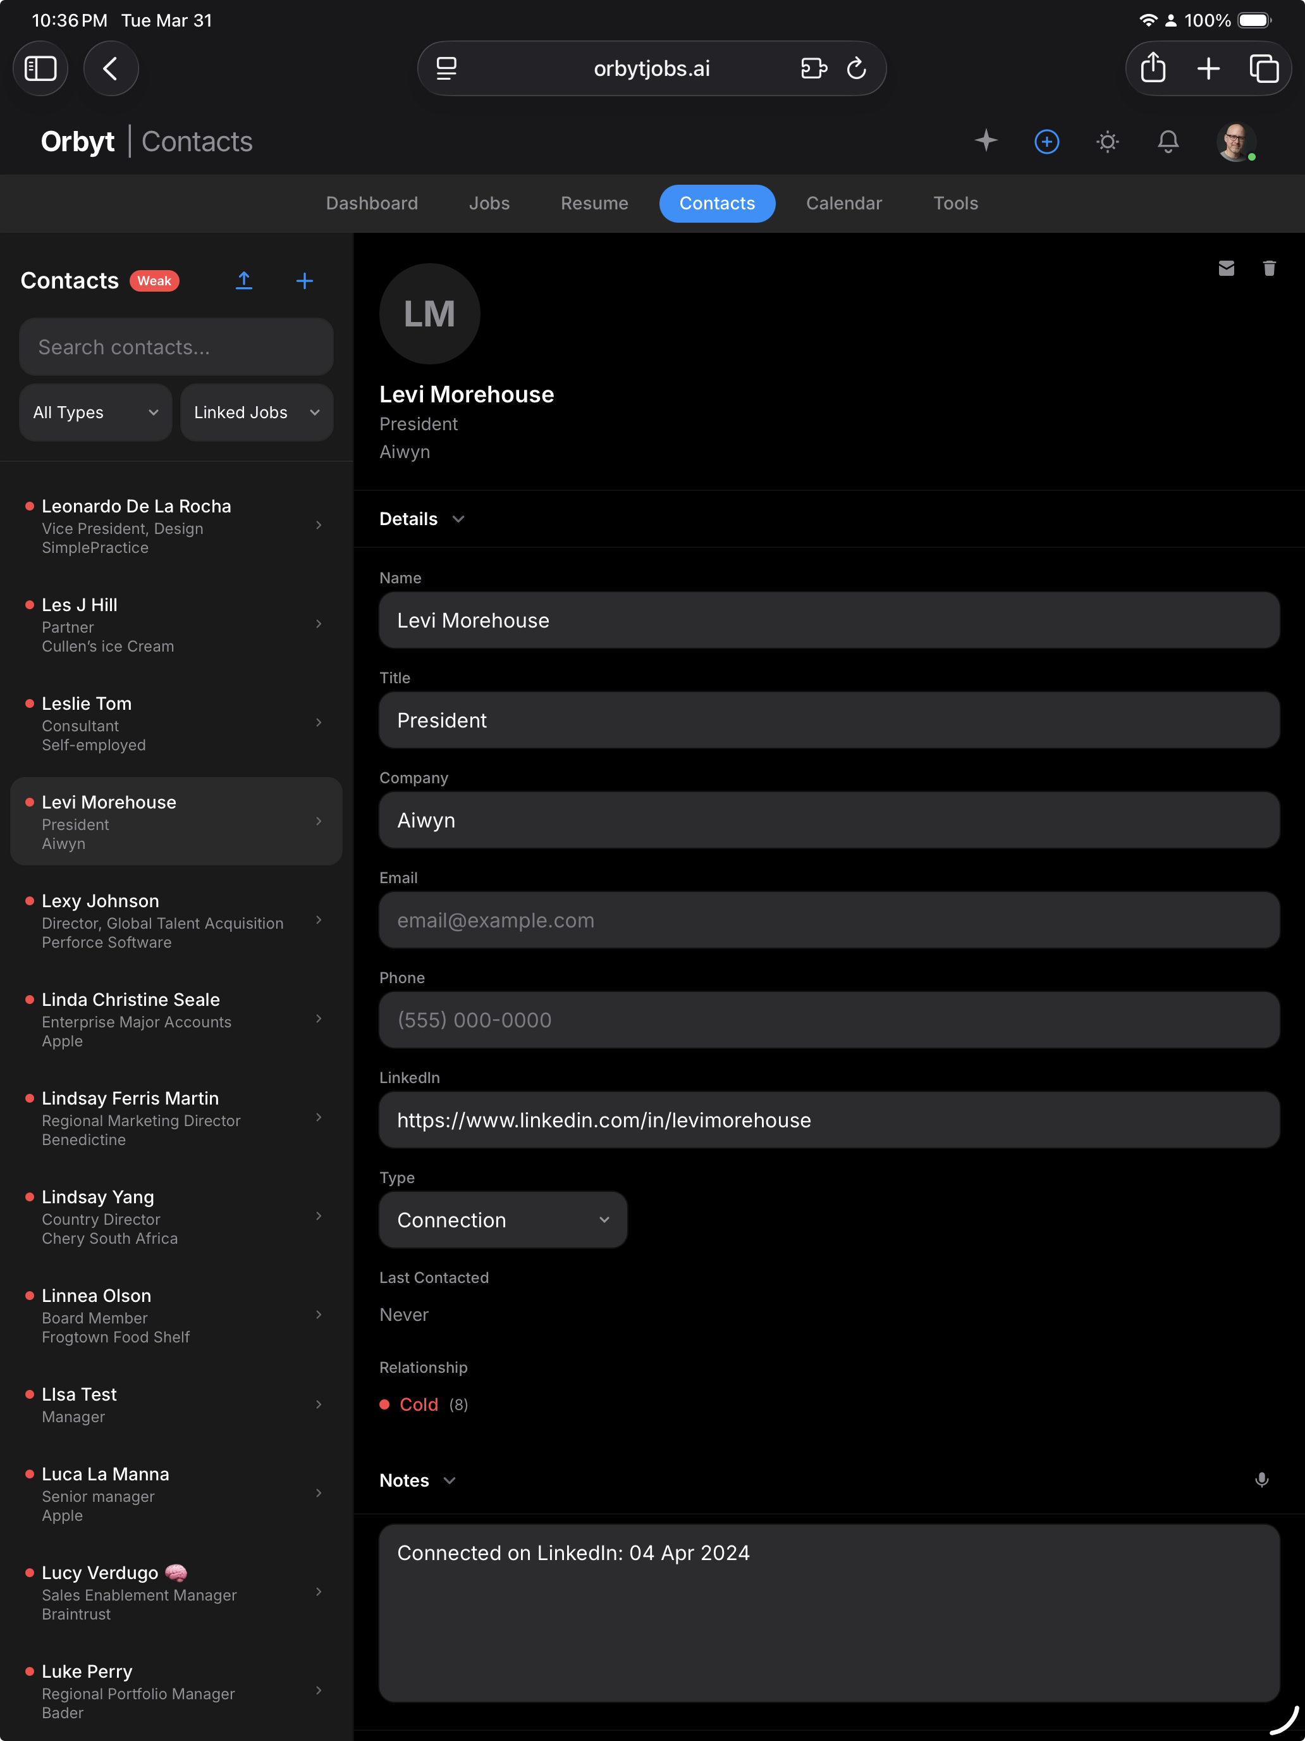This screenshot has height=1741, width=1305.
Task: Open notifications via the bell icon
Action: 1168,142
